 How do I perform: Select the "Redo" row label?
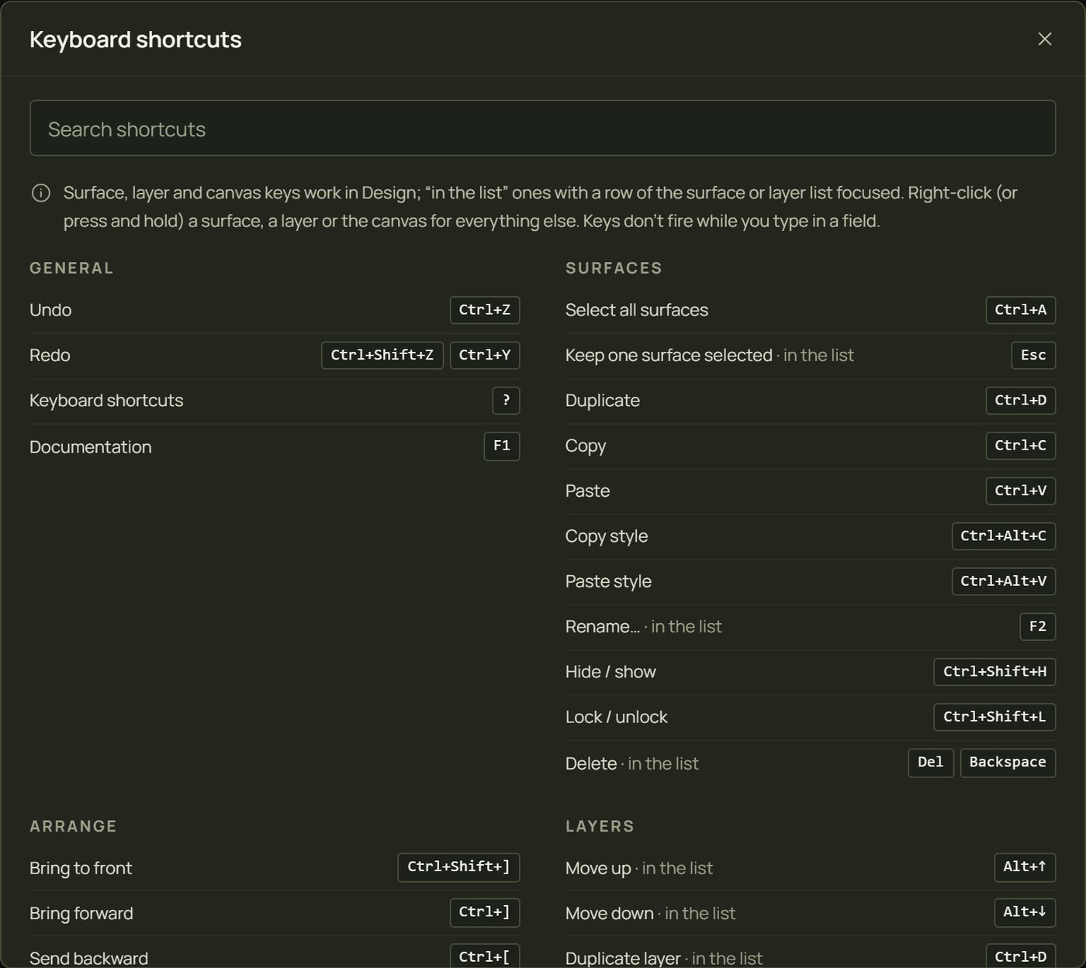pos(50,355)
